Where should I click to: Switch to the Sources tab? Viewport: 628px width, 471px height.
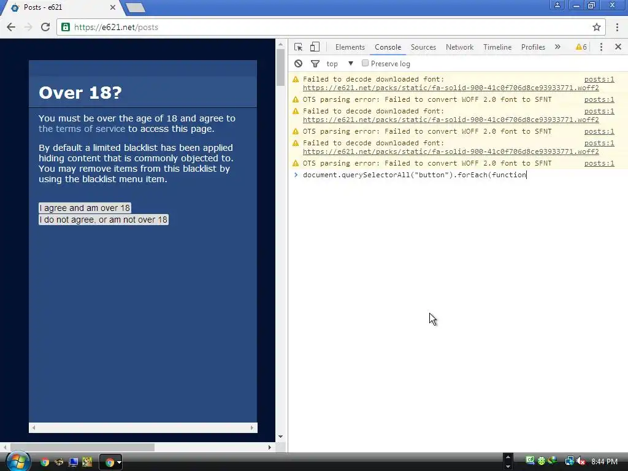[x=423, y=47]
